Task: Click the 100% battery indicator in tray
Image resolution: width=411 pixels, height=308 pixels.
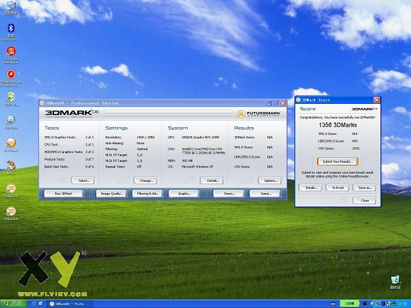Action: [x=349, y=303]
